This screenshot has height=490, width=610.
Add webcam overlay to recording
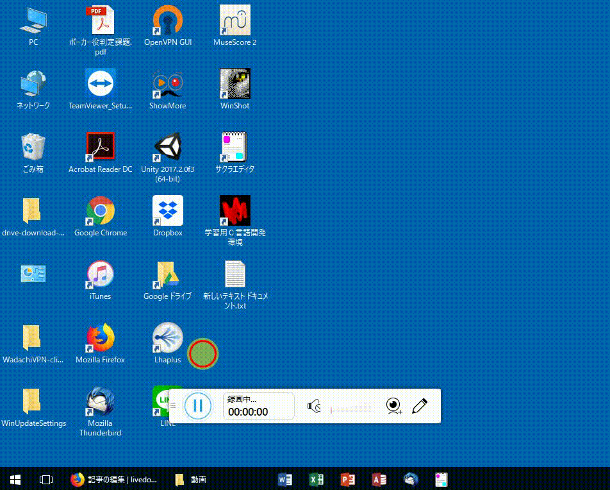point(393,406)
